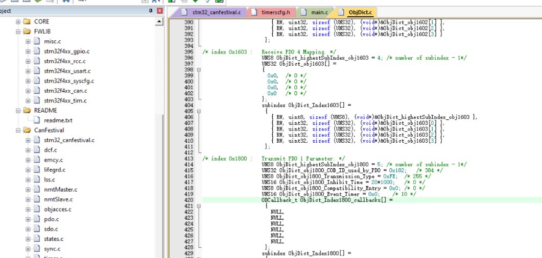Select stm32_canfestival.c in the project tree
The height and width of the screenshot is (258, 542).
(x=69, y=140)
